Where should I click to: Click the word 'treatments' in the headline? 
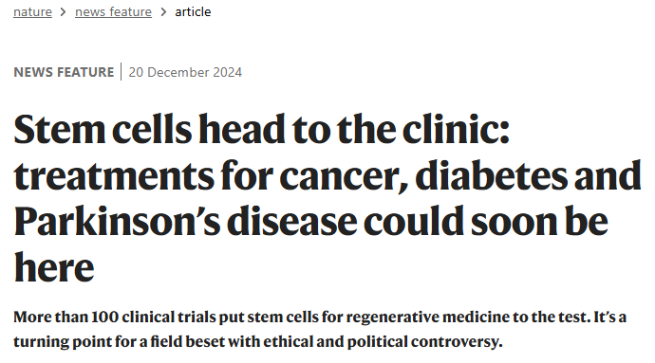coord(114,175)
